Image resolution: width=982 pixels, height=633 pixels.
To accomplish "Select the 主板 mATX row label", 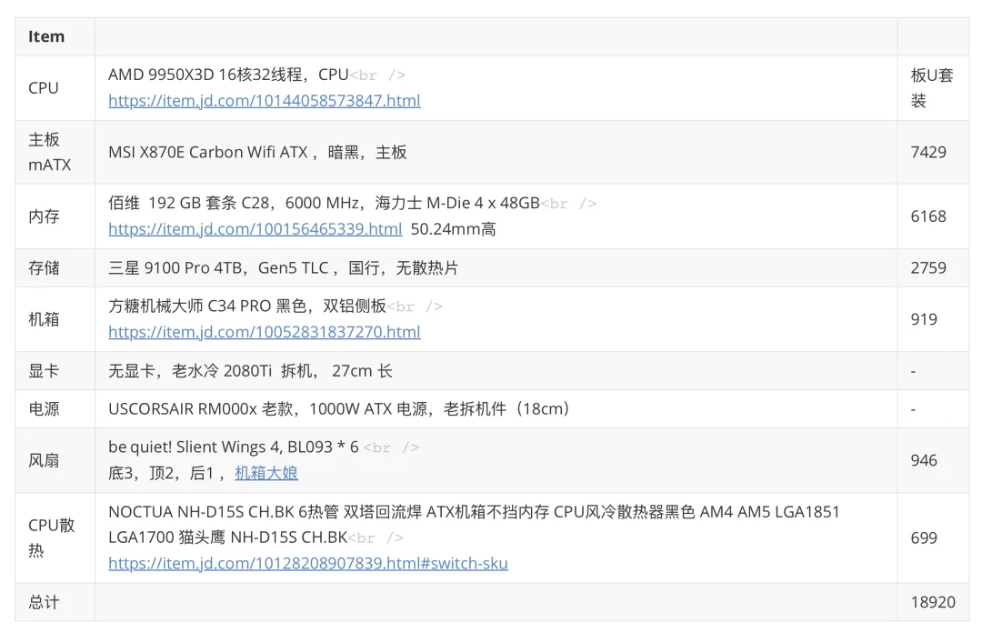I will click(50, 152).
